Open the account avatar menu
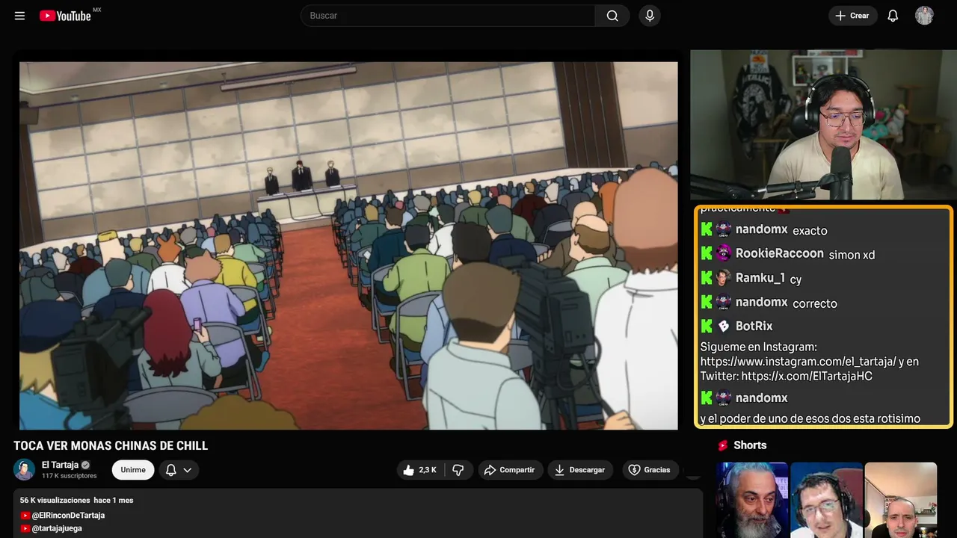The height and width of the screenshot is (538, 957). click(x=925, y=16)
